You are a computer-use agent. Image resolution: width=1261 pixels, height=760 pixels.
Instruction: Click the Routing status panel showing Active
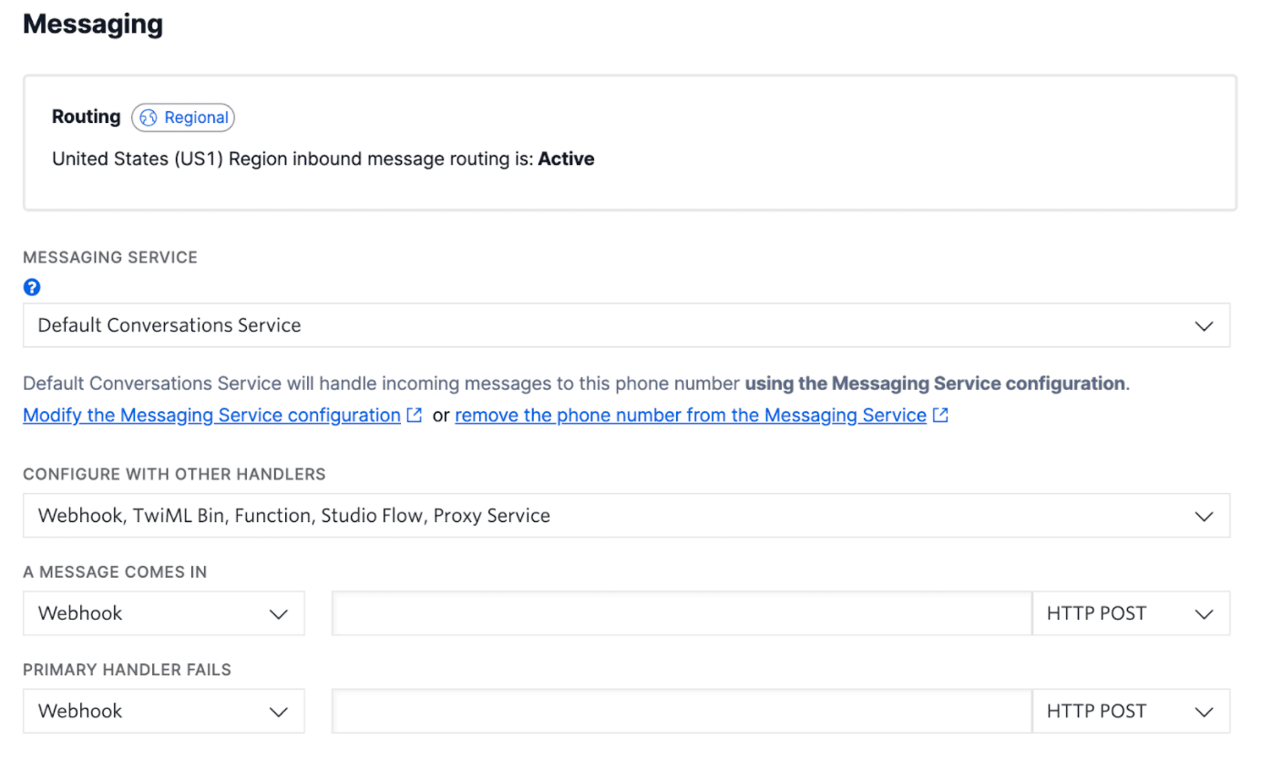[629, 141]
